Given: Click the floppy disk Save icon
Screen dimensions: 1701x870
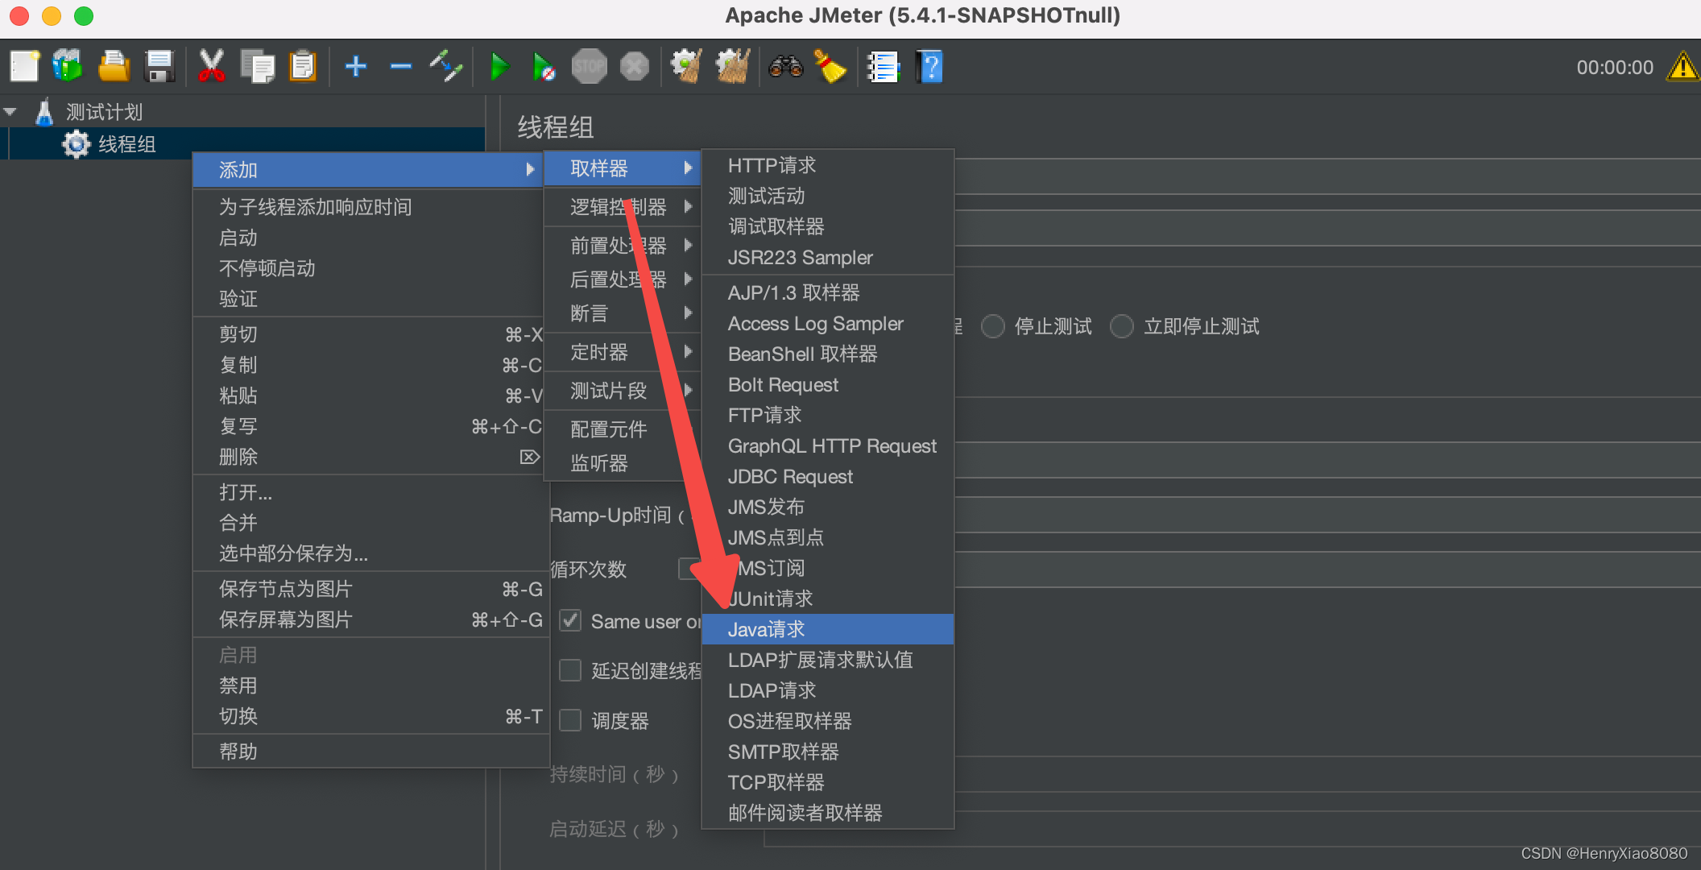Looking at the screenshot, I should [x=159, y=67].
